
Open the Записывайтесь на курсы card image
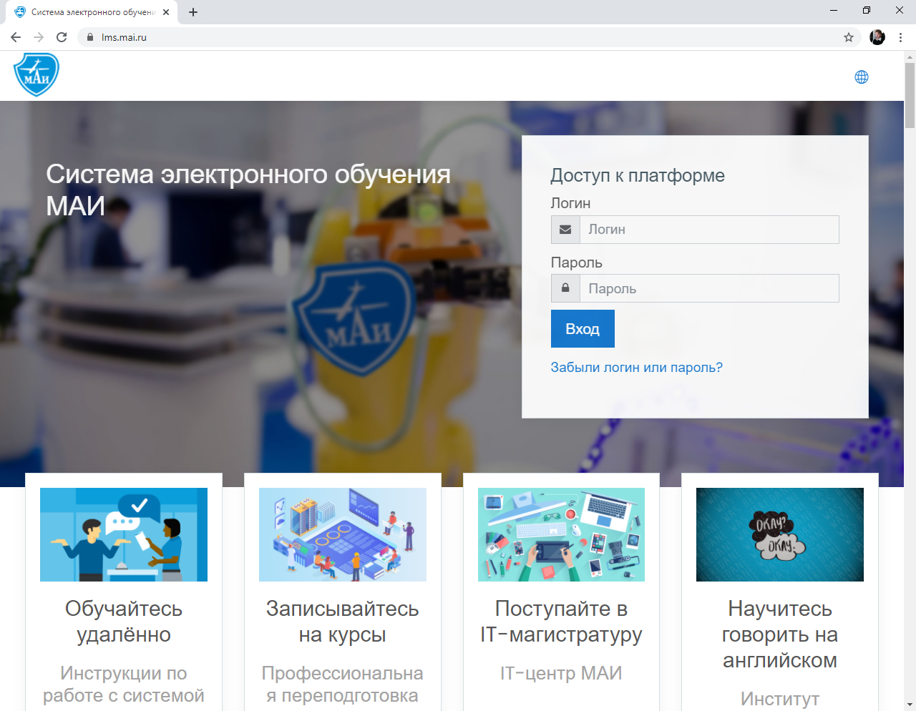tap(343, 534)
